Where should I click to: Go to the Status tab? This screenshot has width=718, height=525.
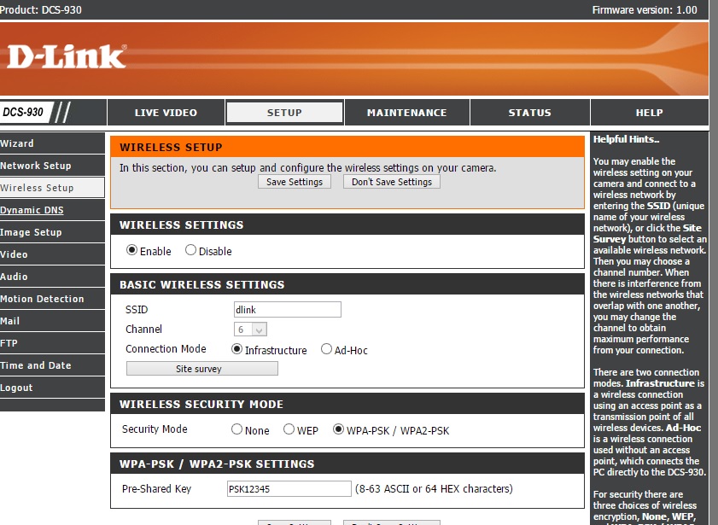[530, 113]
